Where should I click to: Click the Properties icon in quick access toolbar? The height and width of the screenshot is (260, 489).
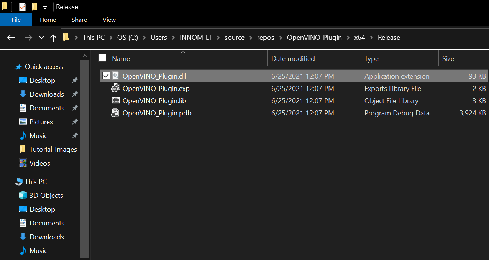(22, 7)
